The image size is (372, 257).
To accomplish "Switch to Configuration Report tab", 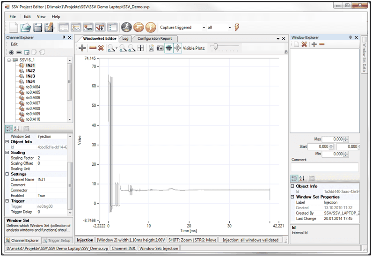I will coord(154,38).
